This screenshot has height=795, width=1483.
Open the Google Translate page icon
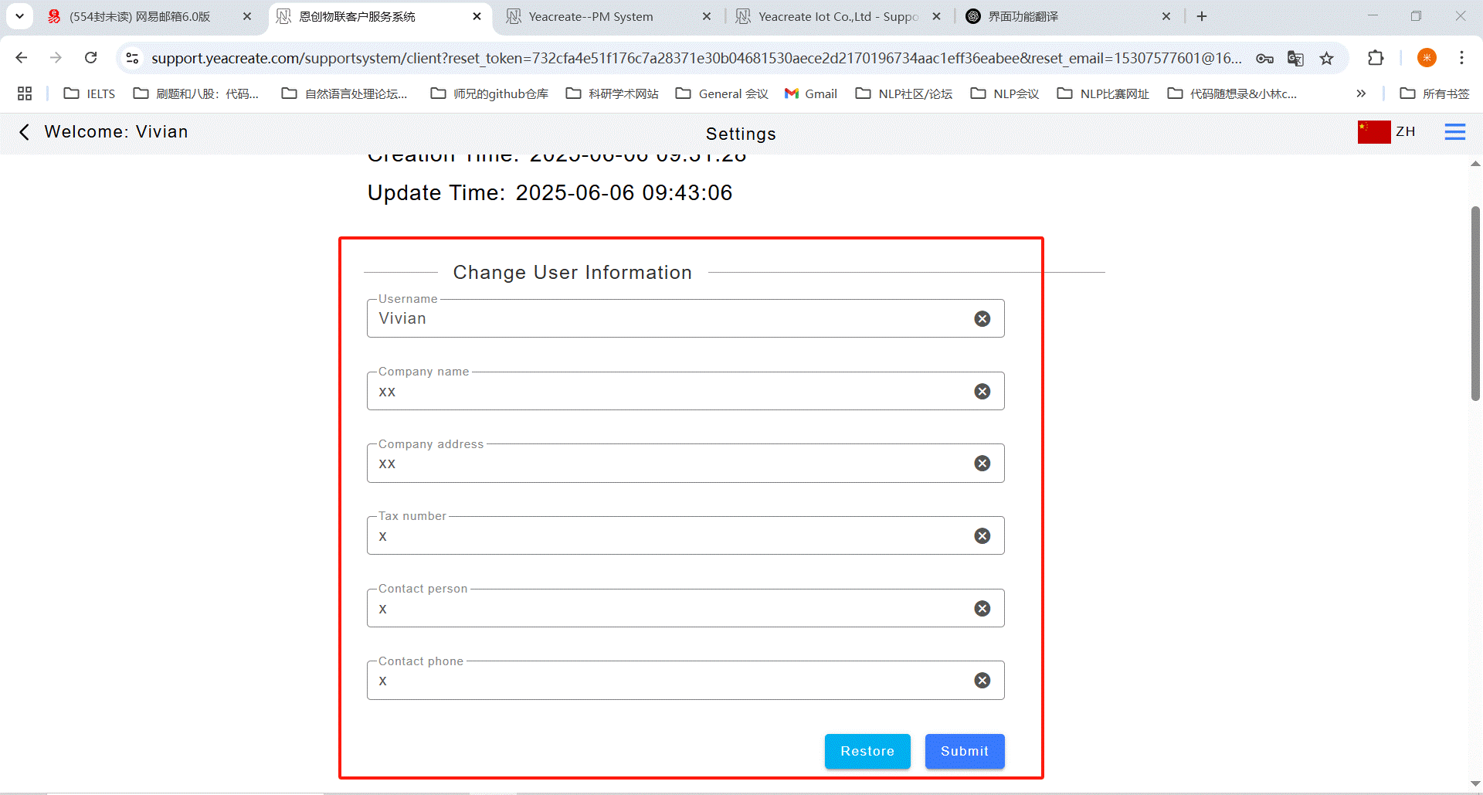click(x=1295, y=58)
